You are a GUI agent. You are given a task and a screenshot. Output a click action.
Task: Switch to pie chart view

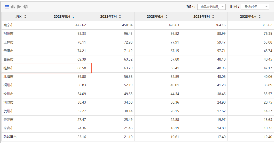26,7
